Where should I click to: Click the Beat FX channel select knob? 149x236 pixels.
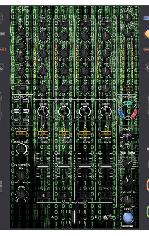pyautogui.click(x=128, y=182)
